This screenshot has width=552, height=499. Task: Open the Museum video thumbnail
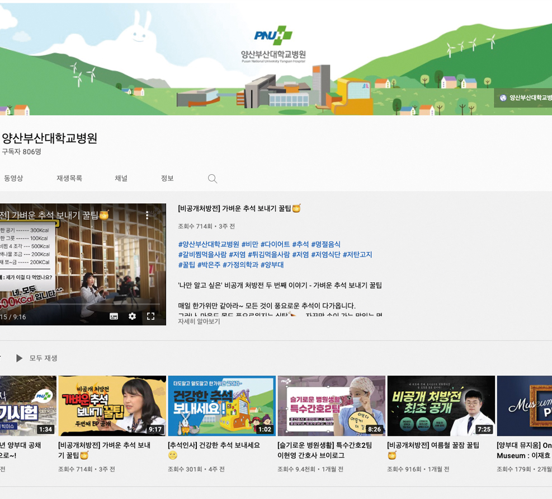[525, 406]
